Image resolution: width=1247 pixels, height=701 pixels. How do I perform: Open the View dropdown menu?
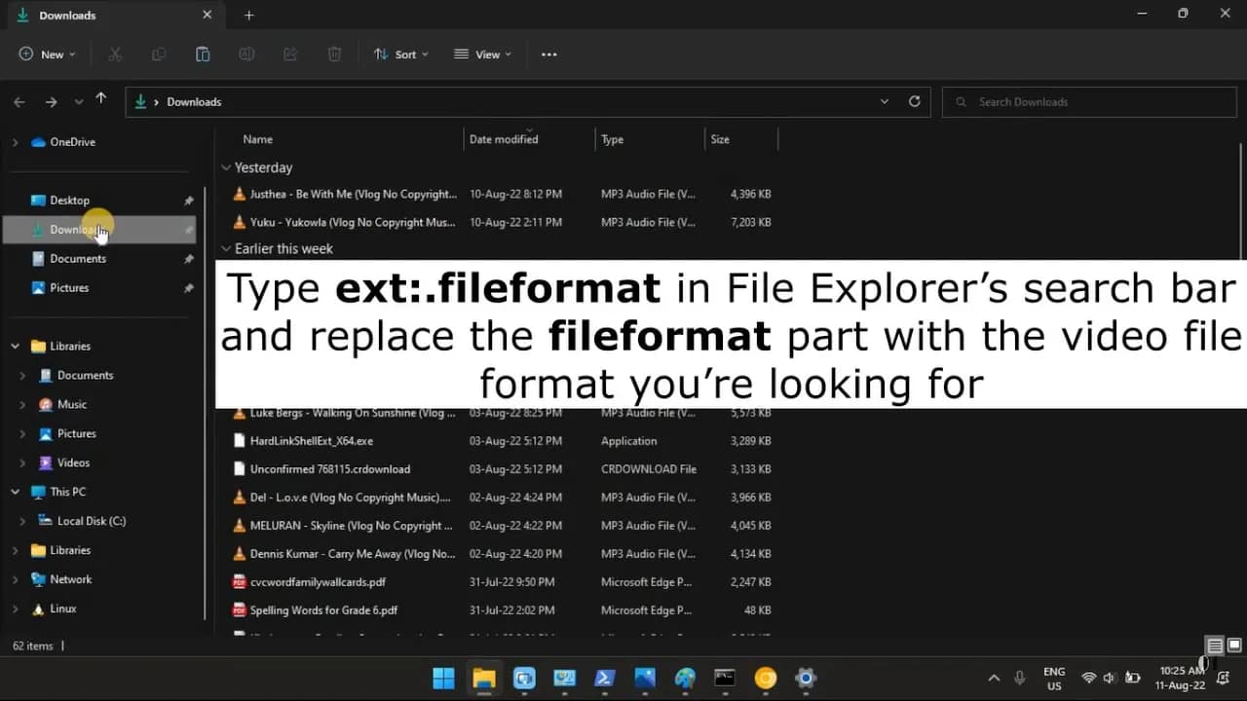(481, 55)
